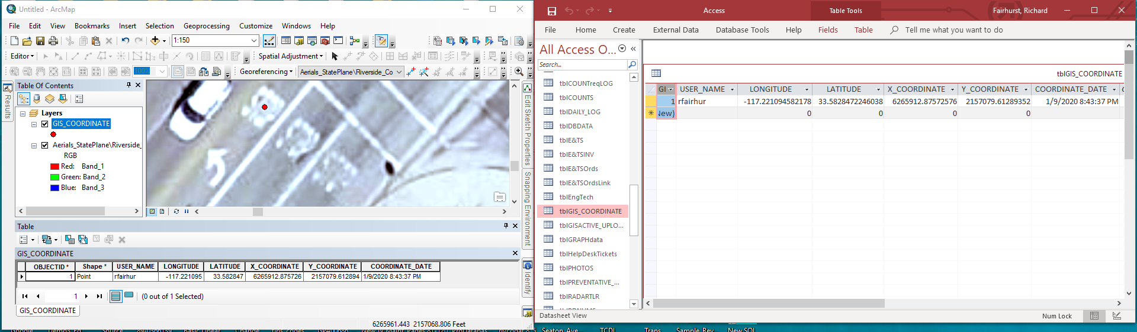Switch Access to Design View status bar icon
The image size is (1137, 332).
1117,316
